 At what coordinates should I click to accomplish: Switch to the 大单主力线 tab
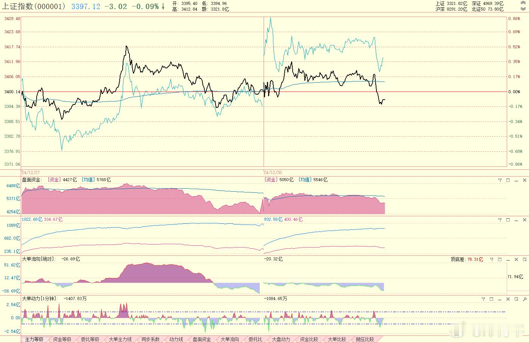point(120,339)
